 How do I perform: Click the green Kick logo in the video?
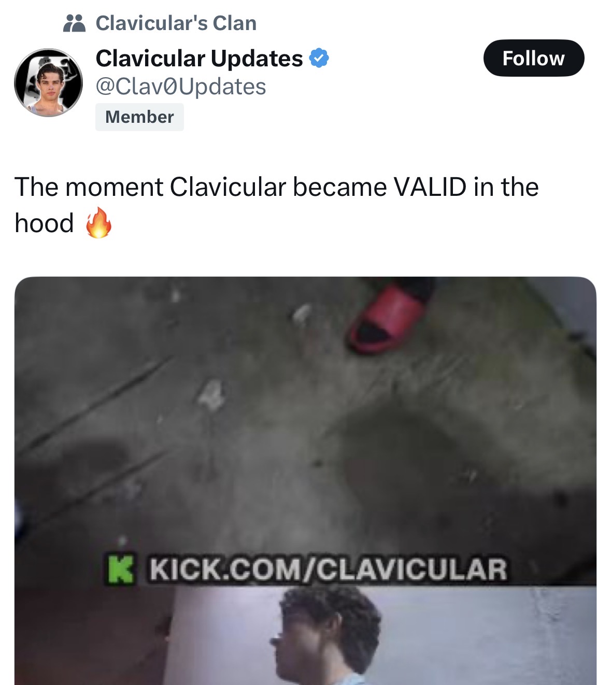click(x=120, y=569)
